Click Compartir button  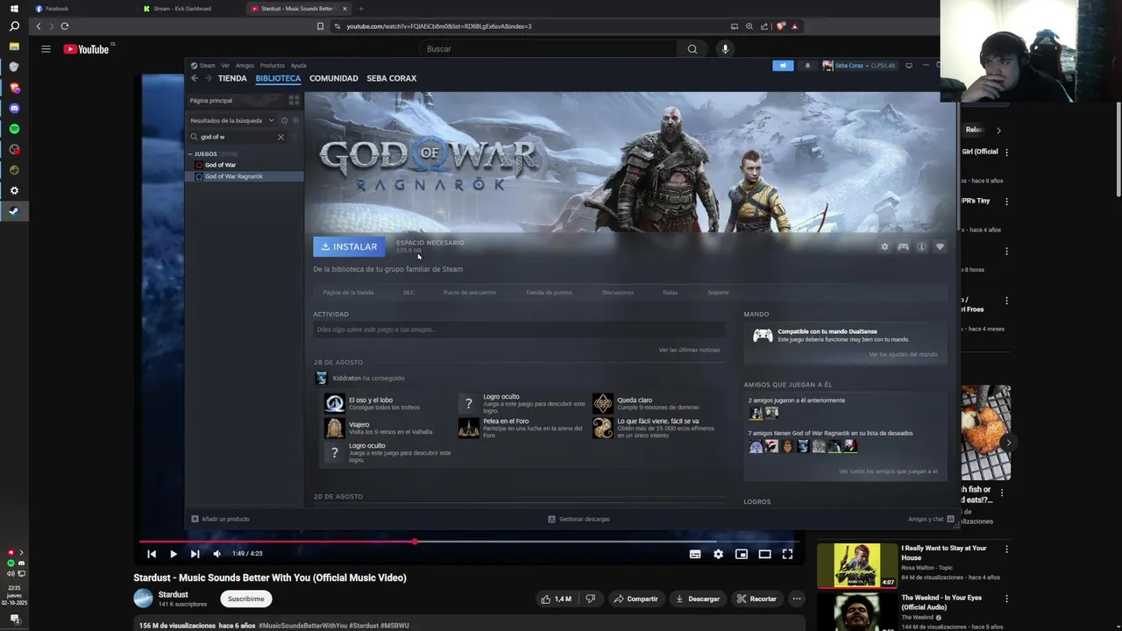tap(636, 599)
